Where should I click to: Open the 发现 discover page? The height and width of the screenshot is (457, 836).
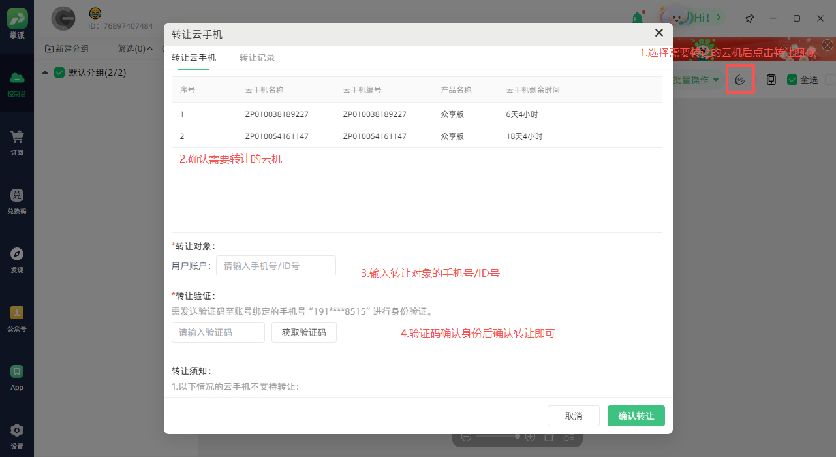pos(17,260)
